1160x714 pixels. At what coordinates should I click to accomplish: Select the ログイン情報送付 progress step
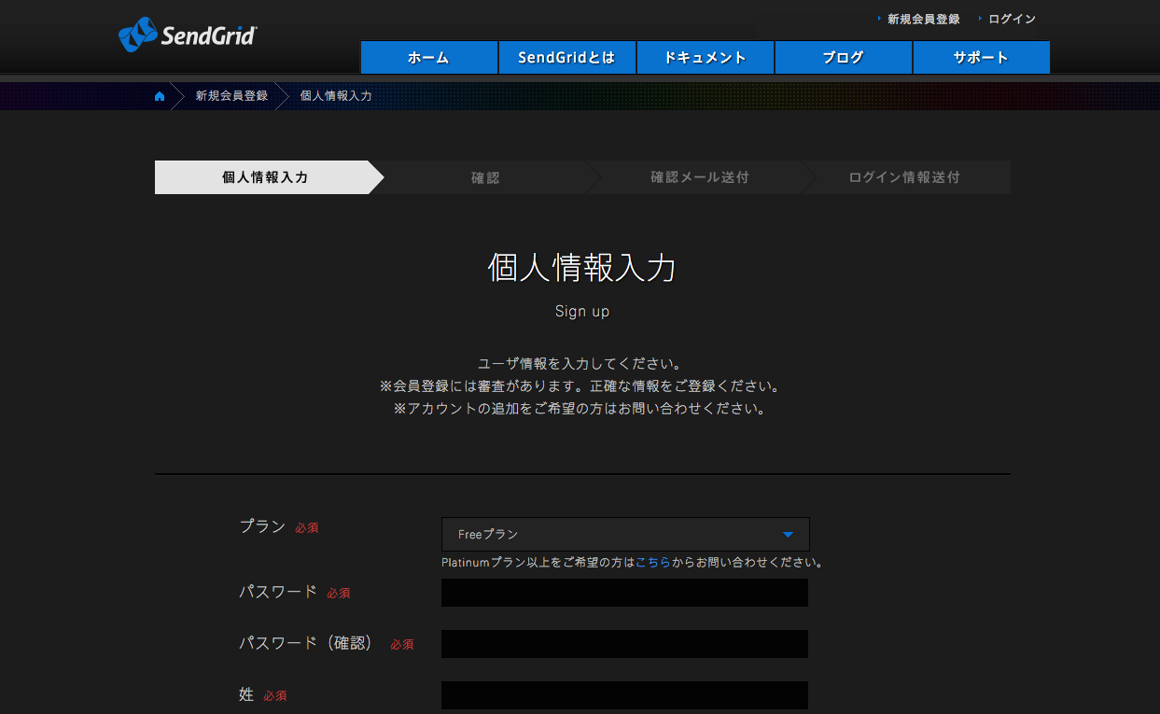[x=904, y=177]
